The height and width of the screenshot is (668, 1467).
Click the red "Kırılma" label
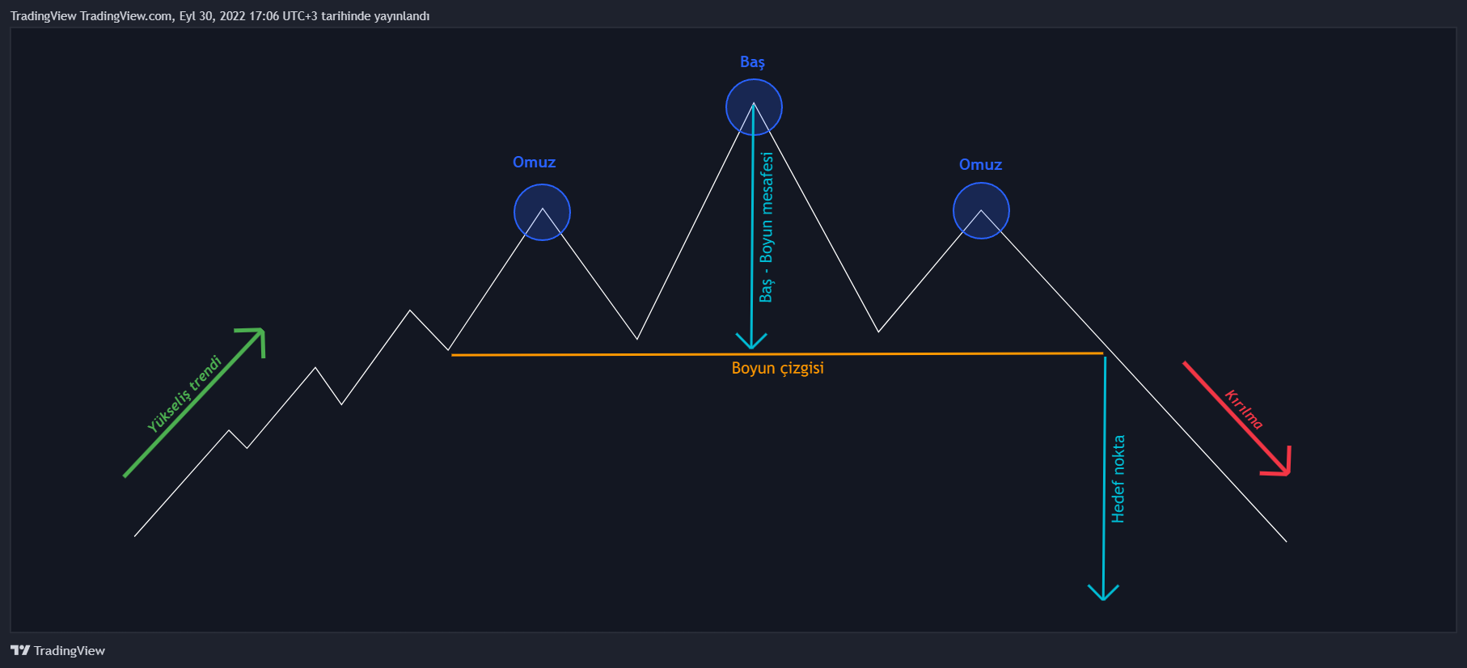1244,409
